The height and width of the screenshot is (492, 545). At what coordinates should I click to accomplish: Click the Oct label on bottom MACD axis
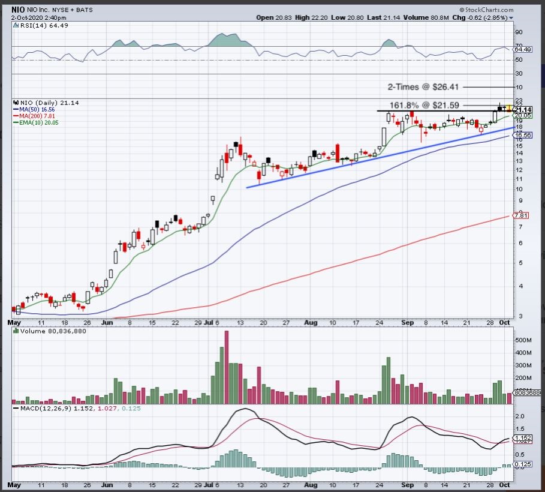tap(504, 485)
